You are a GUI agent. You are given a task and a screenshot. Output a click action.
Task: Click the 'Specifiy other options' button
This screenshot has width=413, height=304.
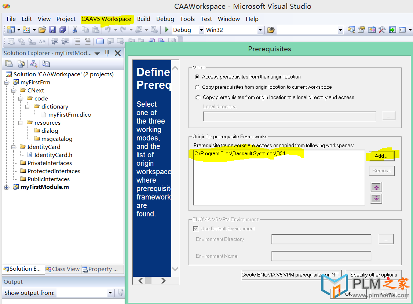[373, 275]
